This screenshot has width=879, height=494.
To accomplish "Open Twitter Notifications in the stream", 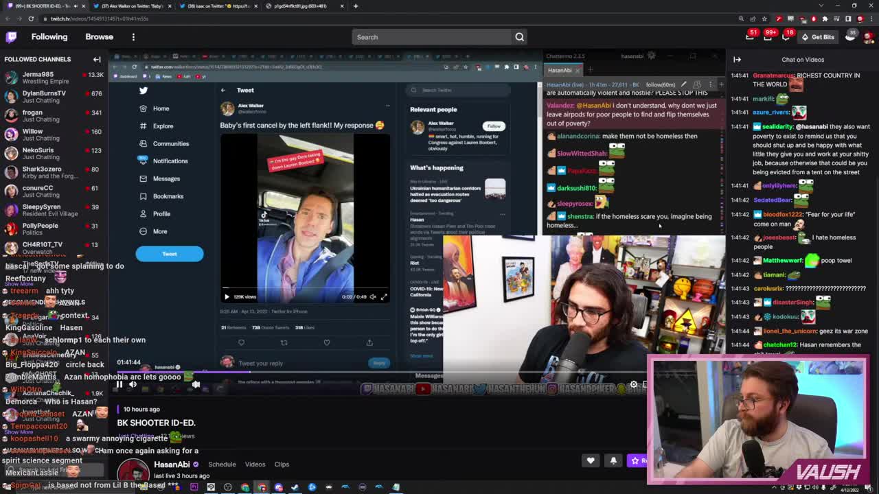I will (x=163, y=161).
